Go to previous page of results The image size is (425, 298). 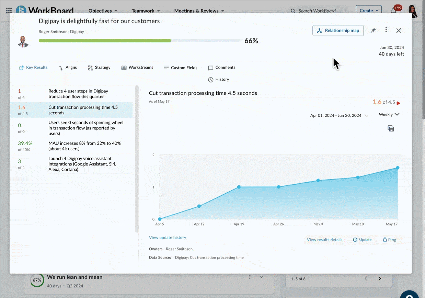[x=366, y=278]
